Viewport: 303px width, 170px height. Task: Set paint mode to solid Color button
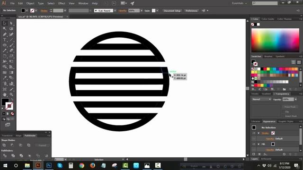pyautogui.click(x=4, y=114)
